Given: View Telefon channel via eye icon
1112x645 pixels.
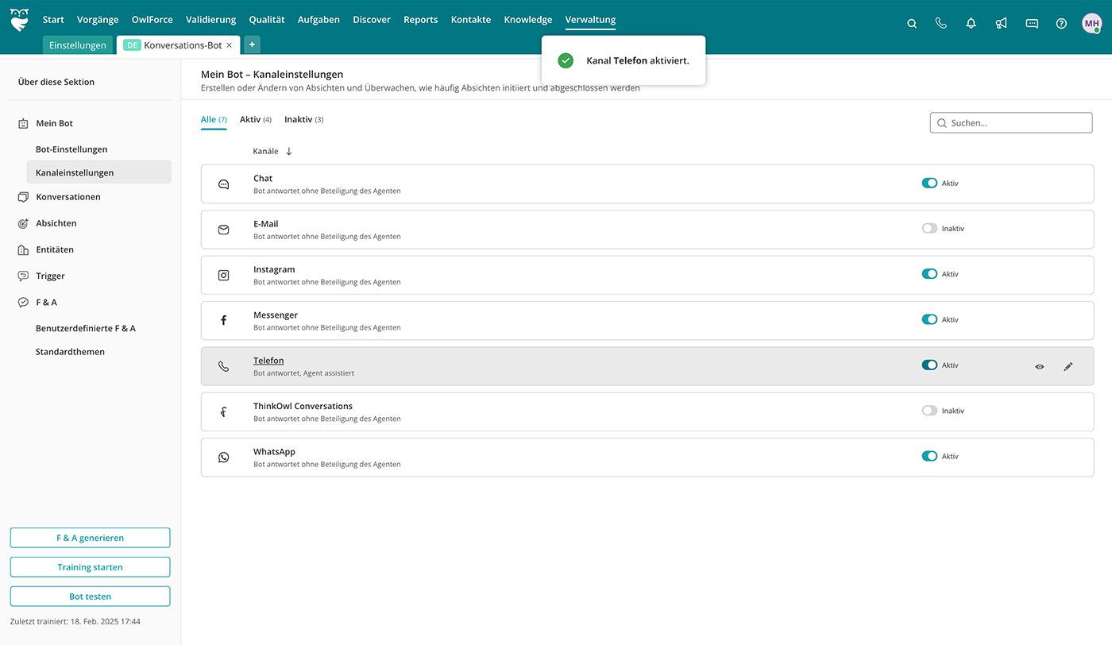Looking at the screenshot, I should (x=1039, y=367).
